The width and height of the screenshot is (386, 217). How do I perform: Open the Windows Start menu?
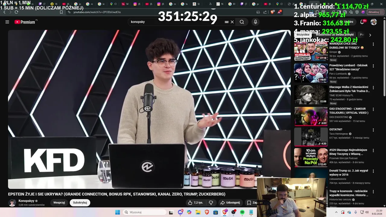click(117, 212)
